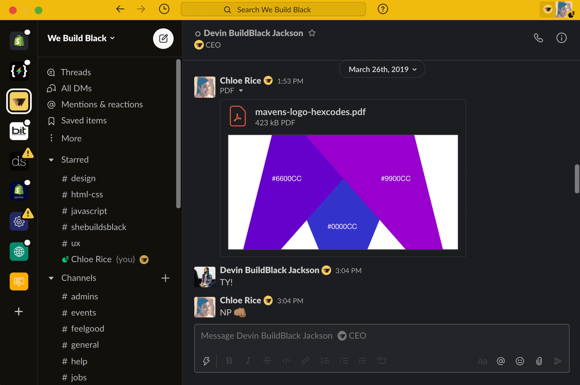Open the March 26th, 2019 date dropdown
The image size is (580, 385).
point(382,69)
